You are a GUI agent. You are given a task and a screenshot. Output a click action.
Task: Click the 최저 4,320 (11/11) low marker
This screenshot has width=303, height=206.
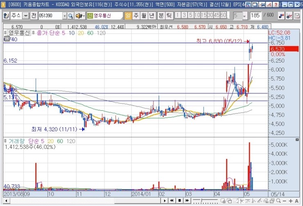(x=58, y=129)
